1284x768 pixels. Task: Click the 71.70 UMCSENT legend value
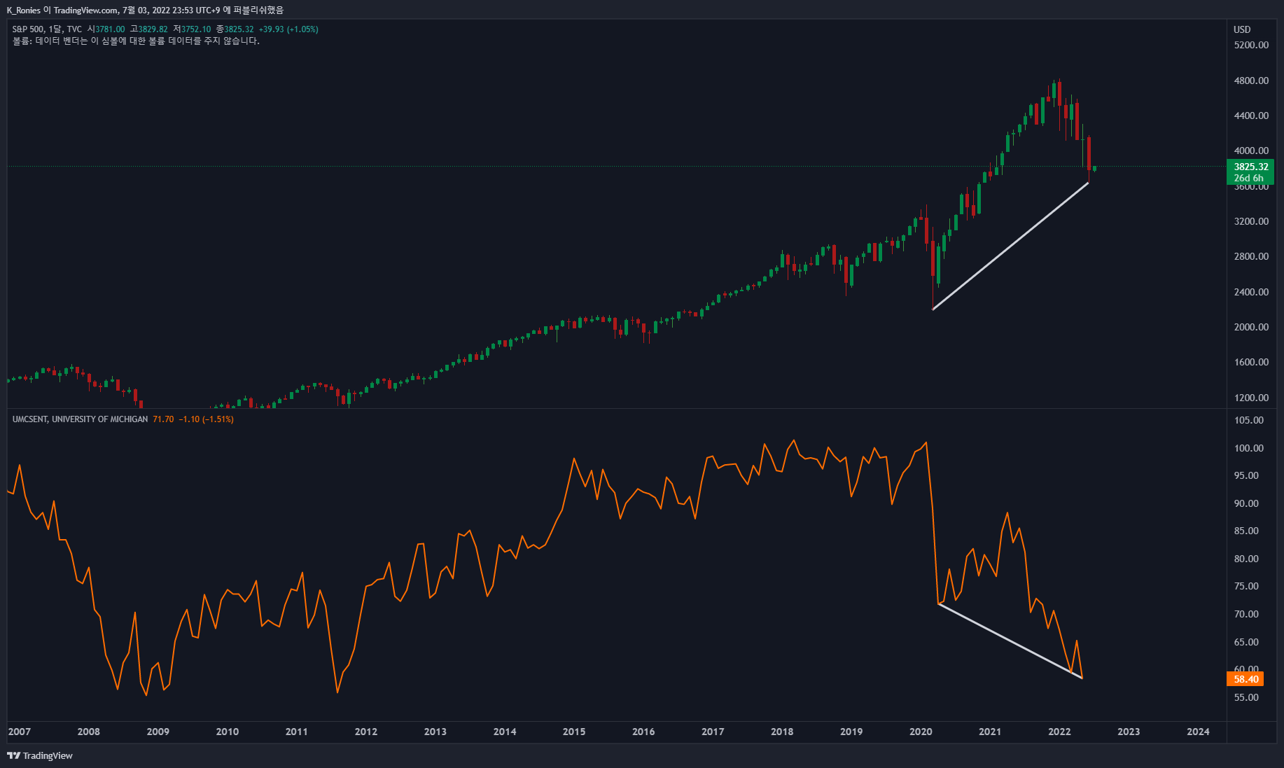point(163,419)
